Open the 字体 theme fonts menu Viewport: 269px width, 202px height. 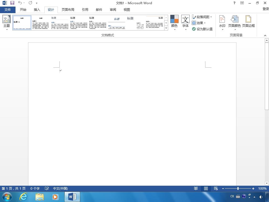[x=185, y=23]
